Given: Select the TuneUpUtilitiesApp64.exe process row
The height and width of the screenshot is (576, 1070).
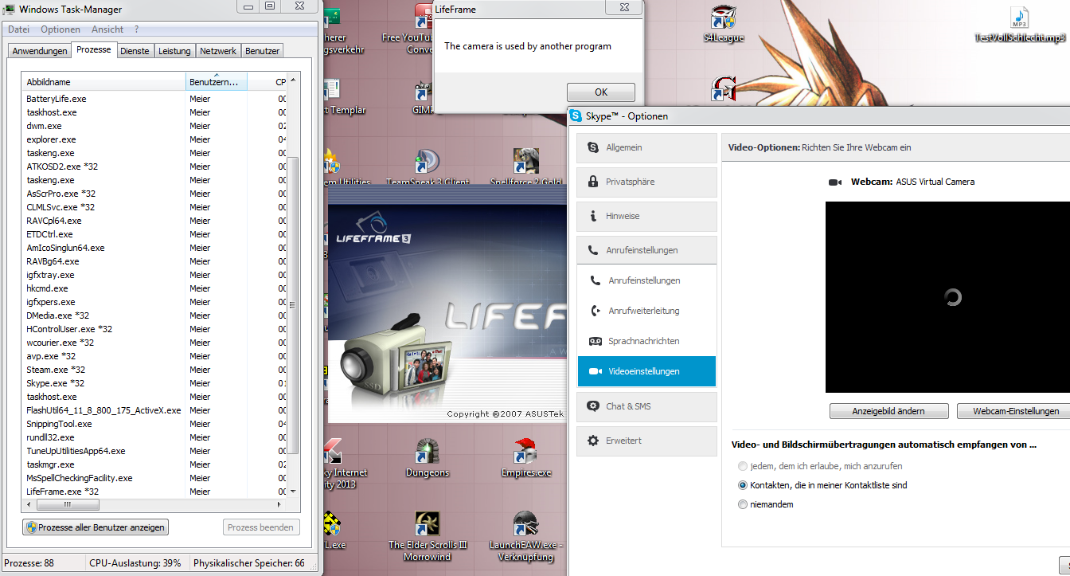Looking at the screenshot, I should pyautogui.click(x=154, y=451).
